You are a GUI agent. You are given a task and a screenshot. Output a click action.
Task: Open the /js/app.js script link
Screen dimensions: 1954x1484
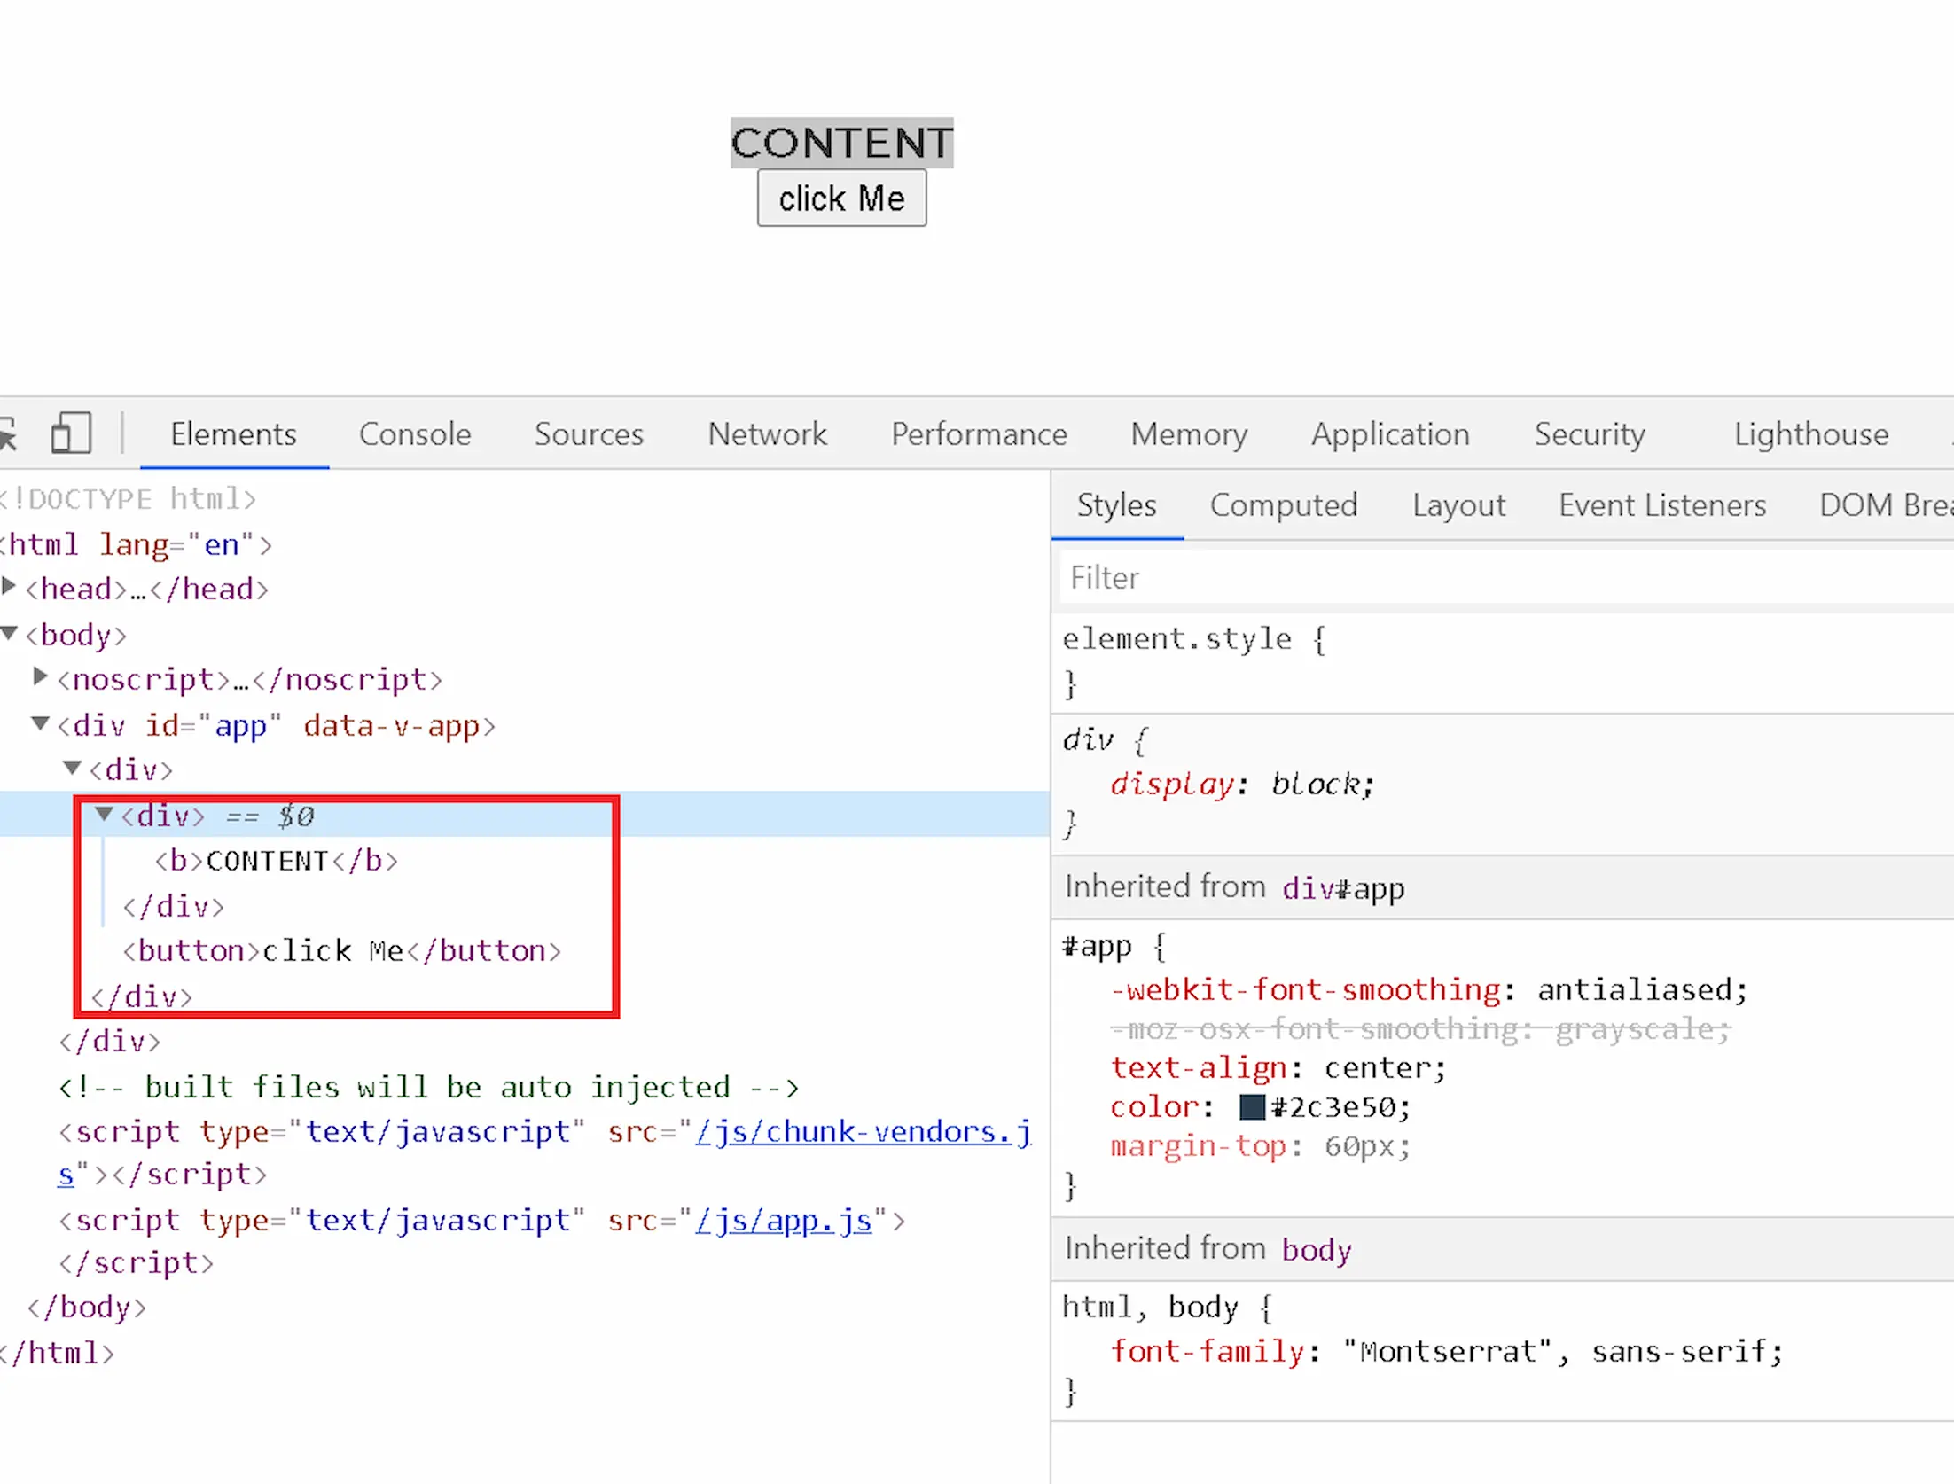784,1222
